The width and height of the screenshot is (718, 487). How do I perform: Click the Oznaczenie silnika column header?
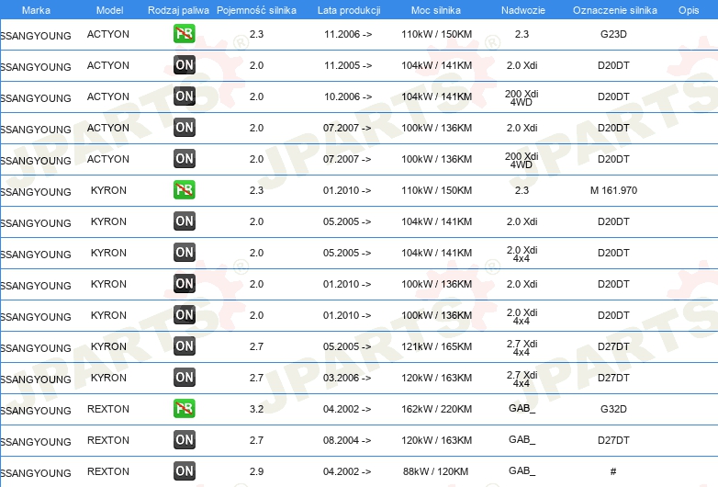click(614, 9)
